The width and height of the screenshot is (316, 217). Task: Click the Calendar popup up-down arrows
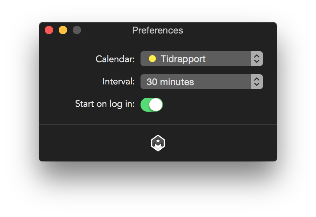click(x=257, y=59)
